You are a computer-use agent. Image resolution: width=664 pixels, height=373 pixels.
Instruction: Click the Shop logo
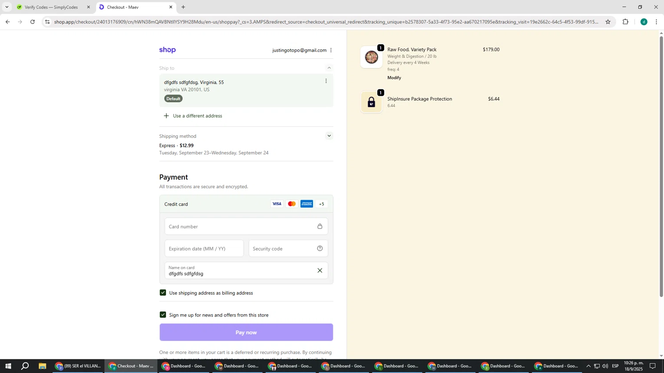pos(167,50)
